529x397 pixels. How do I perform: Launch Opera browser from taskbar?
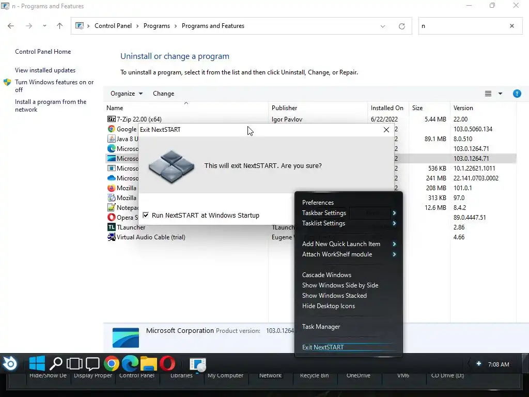(x=167, y=363)
